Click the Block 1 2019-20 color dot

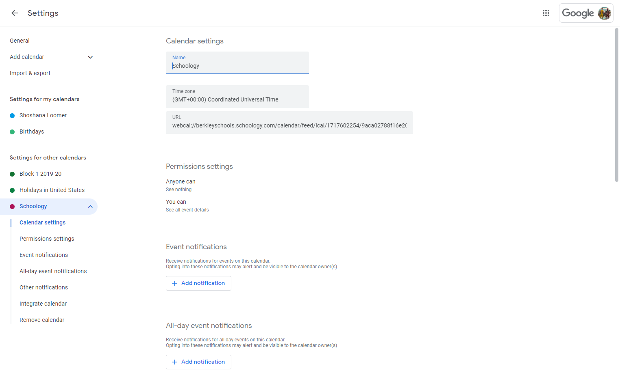tap(12, 174)
